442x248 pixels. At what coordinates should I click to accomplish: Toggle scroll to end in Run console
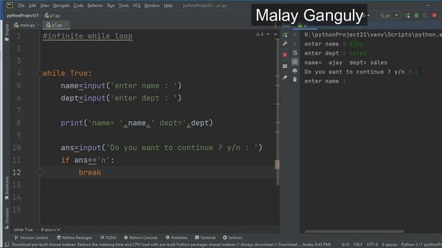pyautogui.click(x=295, y=61)
